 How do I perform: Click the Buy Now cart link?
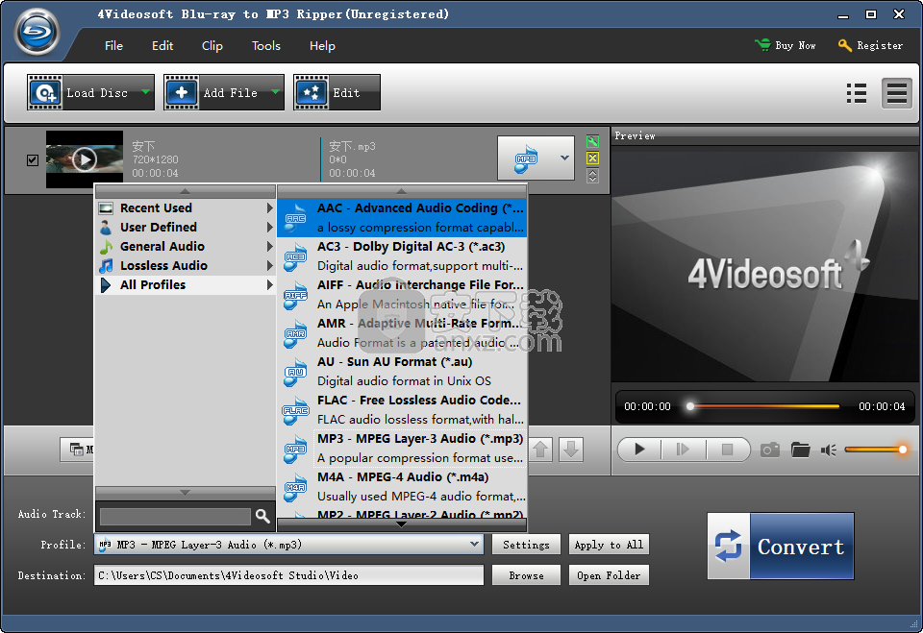point(786,45)
